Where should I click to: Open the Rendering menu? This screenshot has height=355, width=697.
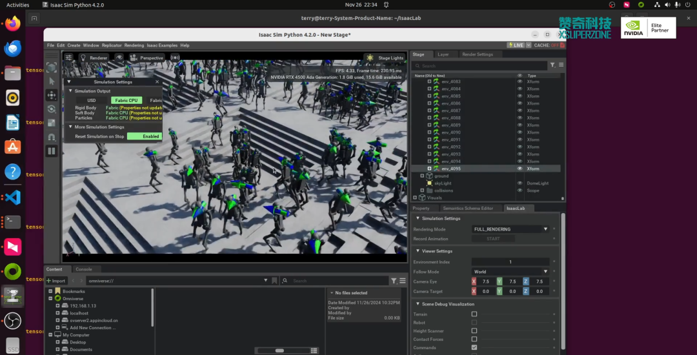[134, 45]
